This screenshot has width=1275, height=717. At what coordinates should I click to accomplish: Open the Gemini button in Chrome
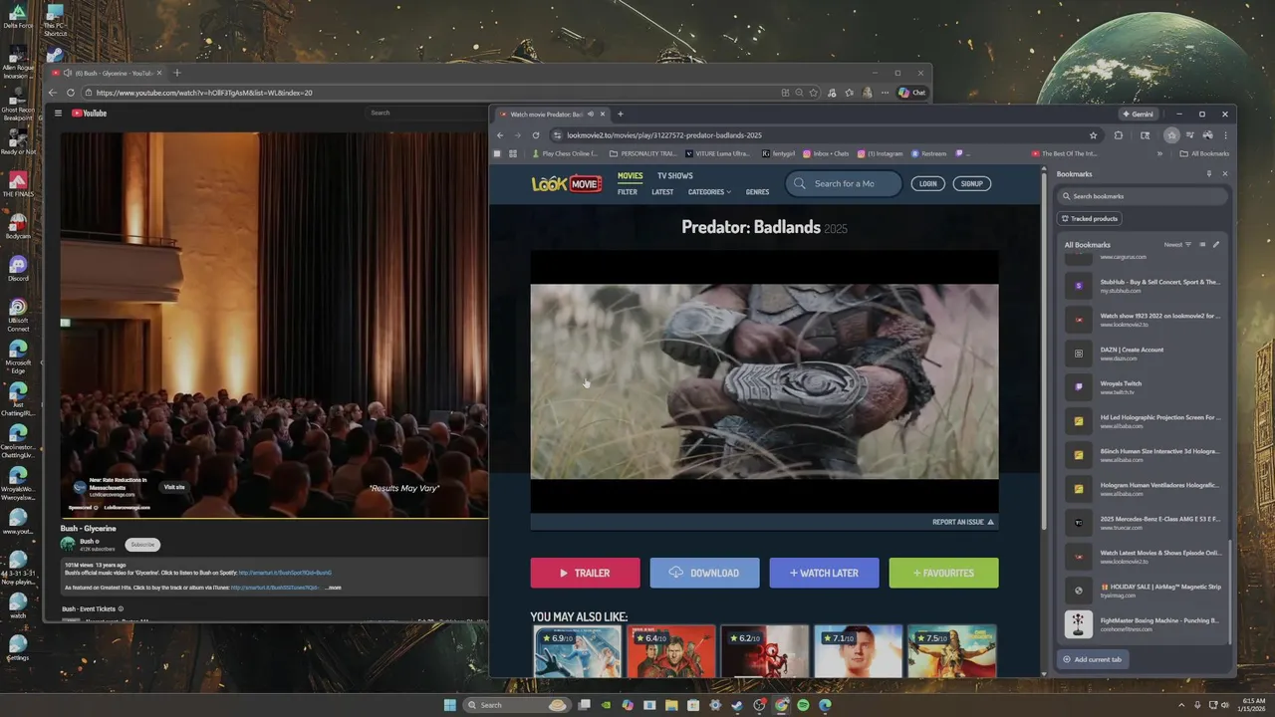[1138, 114]
